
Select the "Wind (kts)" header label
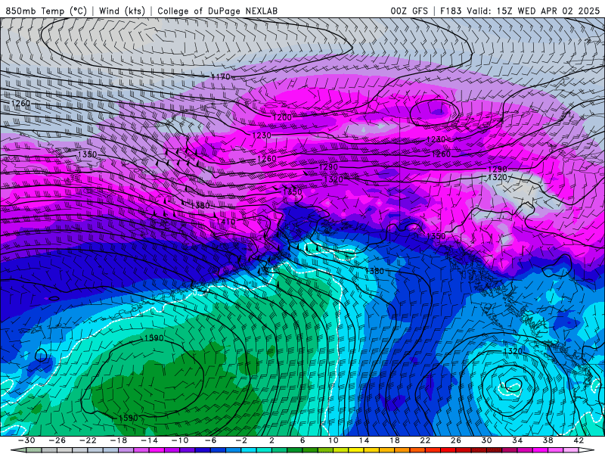[x=122, y=11]
